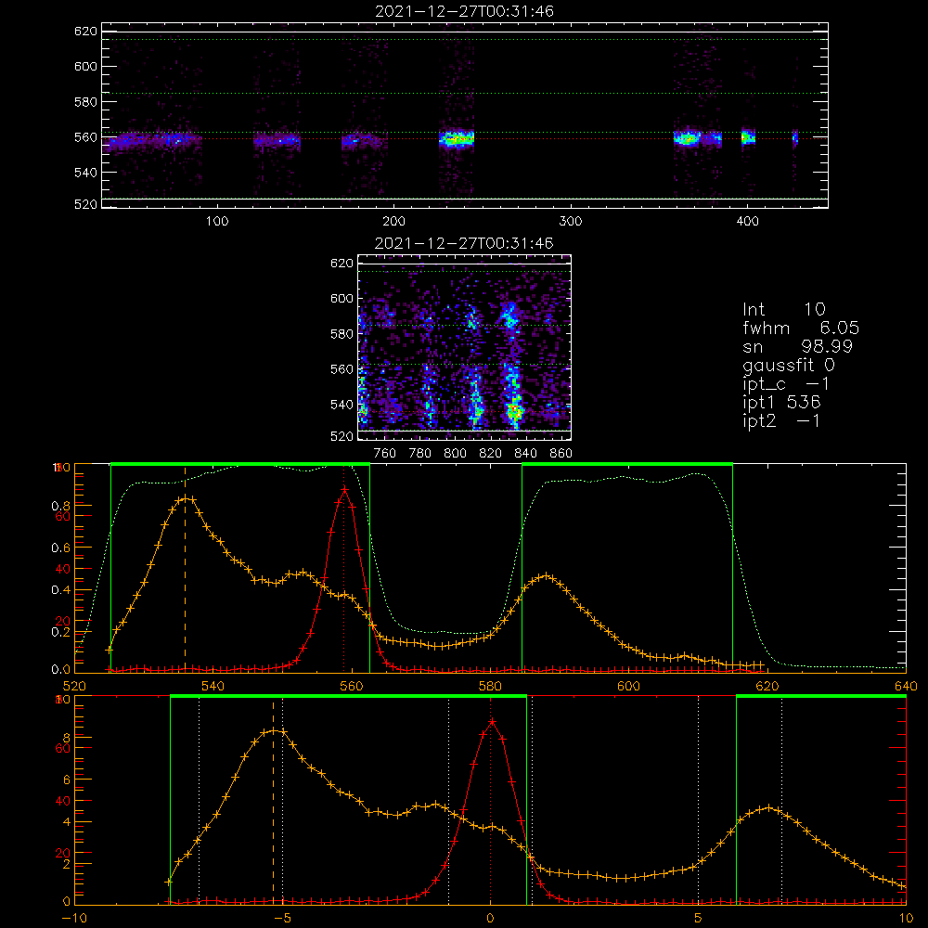The height and width of the screenshot is (928, 928).
Task: Select the 'Int 10' parameter line
Action: pyautogui.click(x=783, y=309)
